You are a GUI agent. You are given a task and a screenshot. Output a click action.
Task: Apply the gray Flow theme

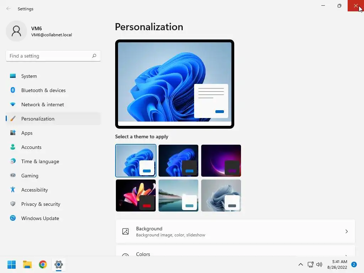pos(221,196)
